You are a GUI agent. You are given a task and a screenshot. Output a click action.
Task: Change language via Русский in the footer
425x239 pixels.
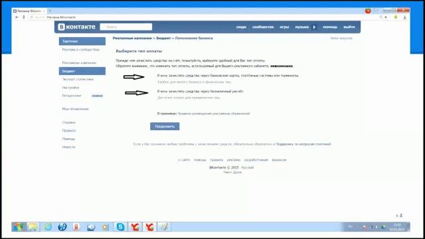[248, 167]
